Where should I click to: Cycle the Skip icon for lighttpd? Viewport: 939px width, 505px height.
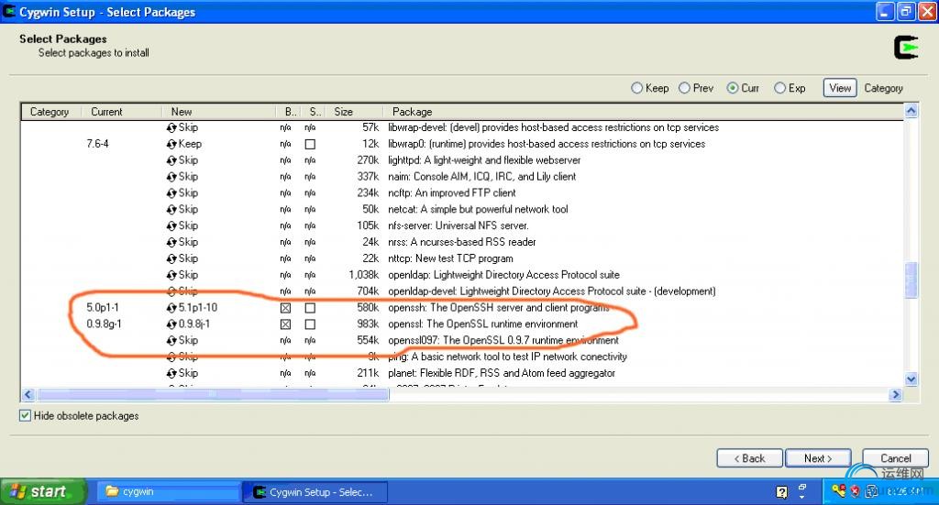[171, 160]
